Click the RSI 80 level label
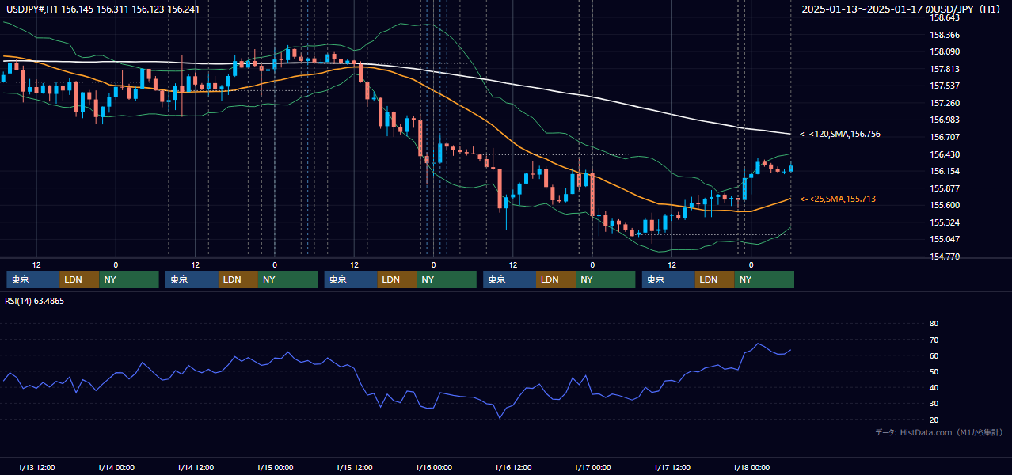The width and height of the screenshot is (1012, 475). tap(934, 324)
